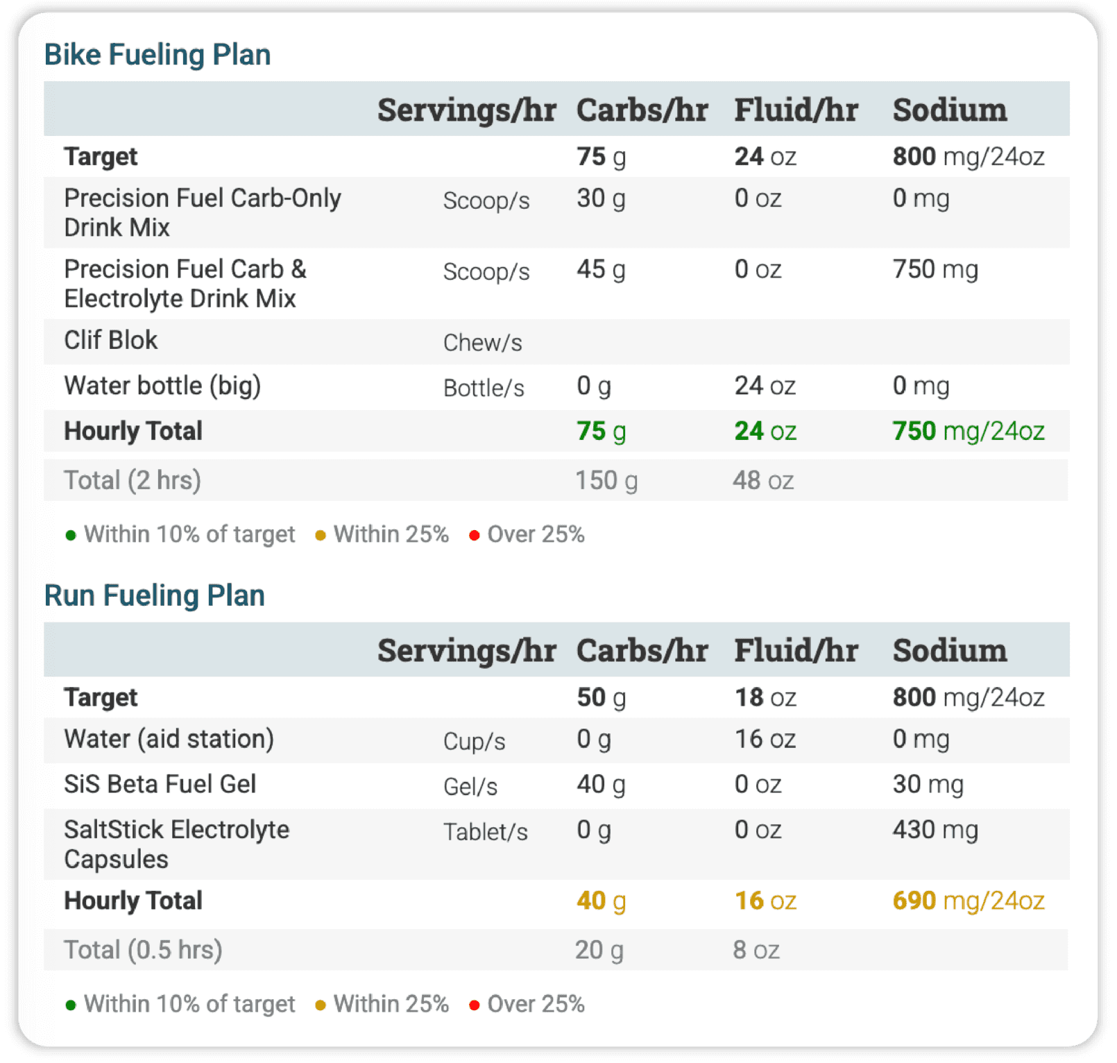
Task: Click the Total (2 hrs) row label
Action: point(133,480)
